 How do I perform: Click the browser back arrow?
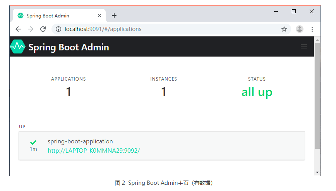pos(18,29)
